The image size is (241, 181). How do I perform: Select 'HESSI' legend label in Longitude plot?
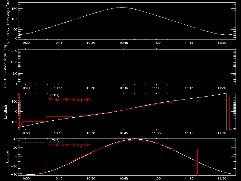click(x=54, y=96)
